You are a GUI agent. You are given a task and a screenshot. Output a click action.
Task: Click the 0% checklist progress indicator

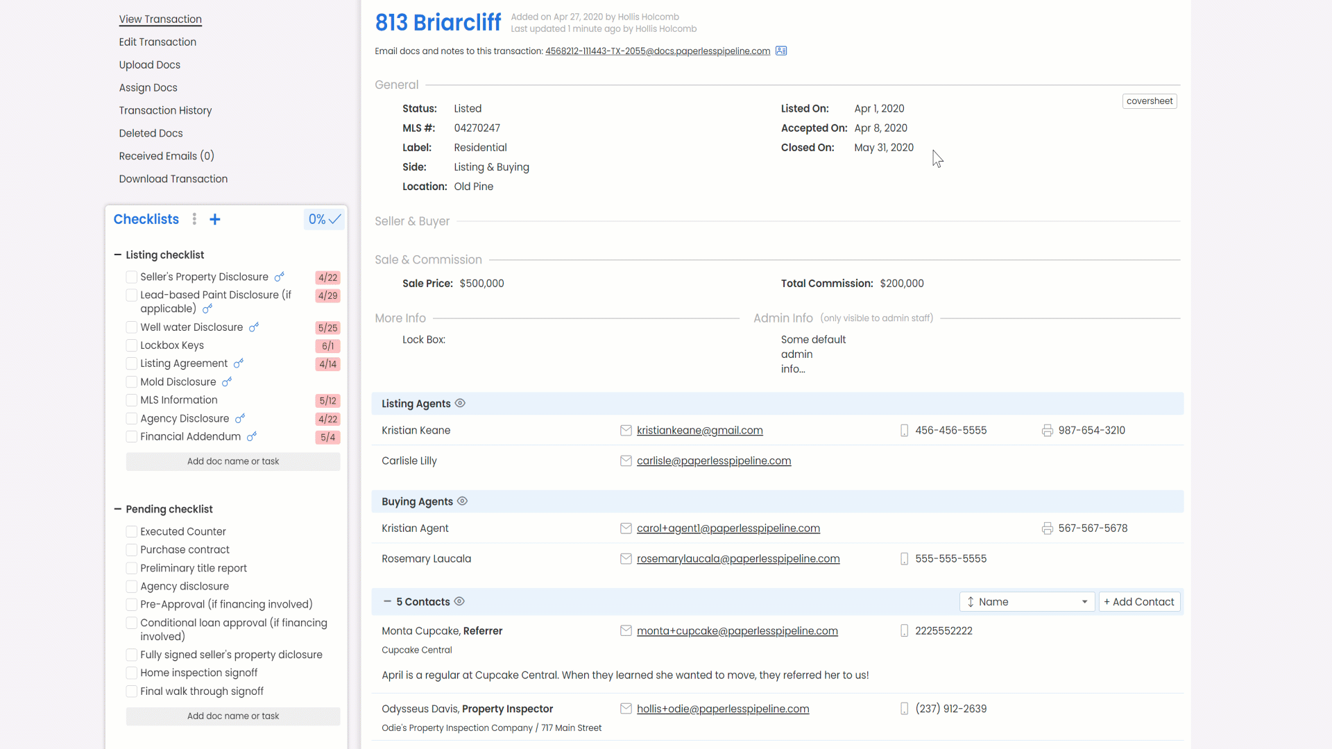coord(324,219)
